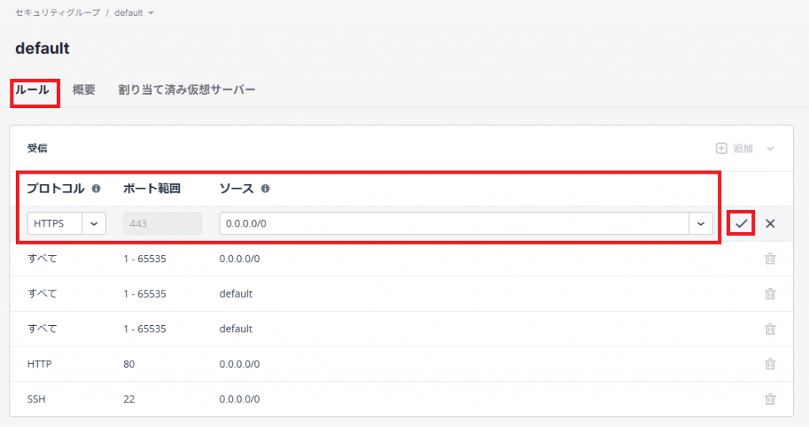Cancel rule editing with the X icon
Screen dimensions: 809x427
pos(770,223)
